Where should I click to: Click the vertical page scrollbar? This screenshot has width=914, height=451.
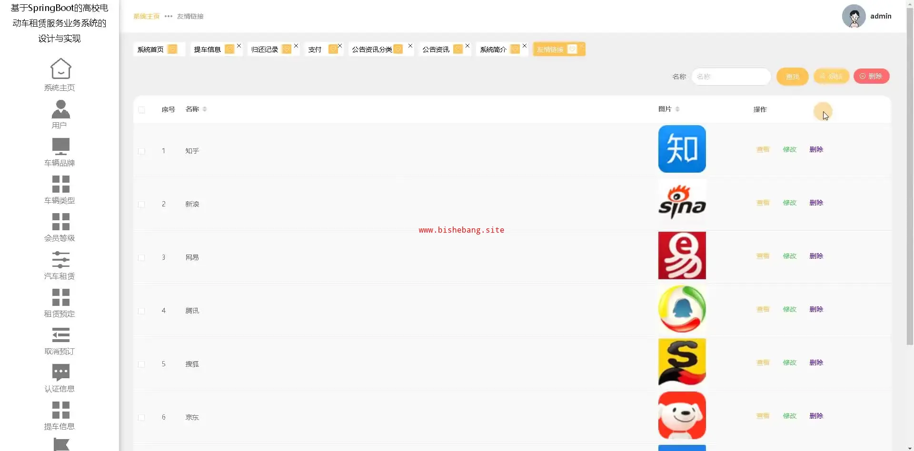(910, 176)
